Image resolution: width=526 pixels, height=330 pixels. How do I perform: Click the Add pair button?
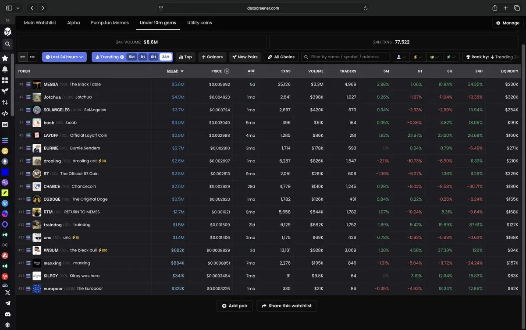tap(235, 306)
